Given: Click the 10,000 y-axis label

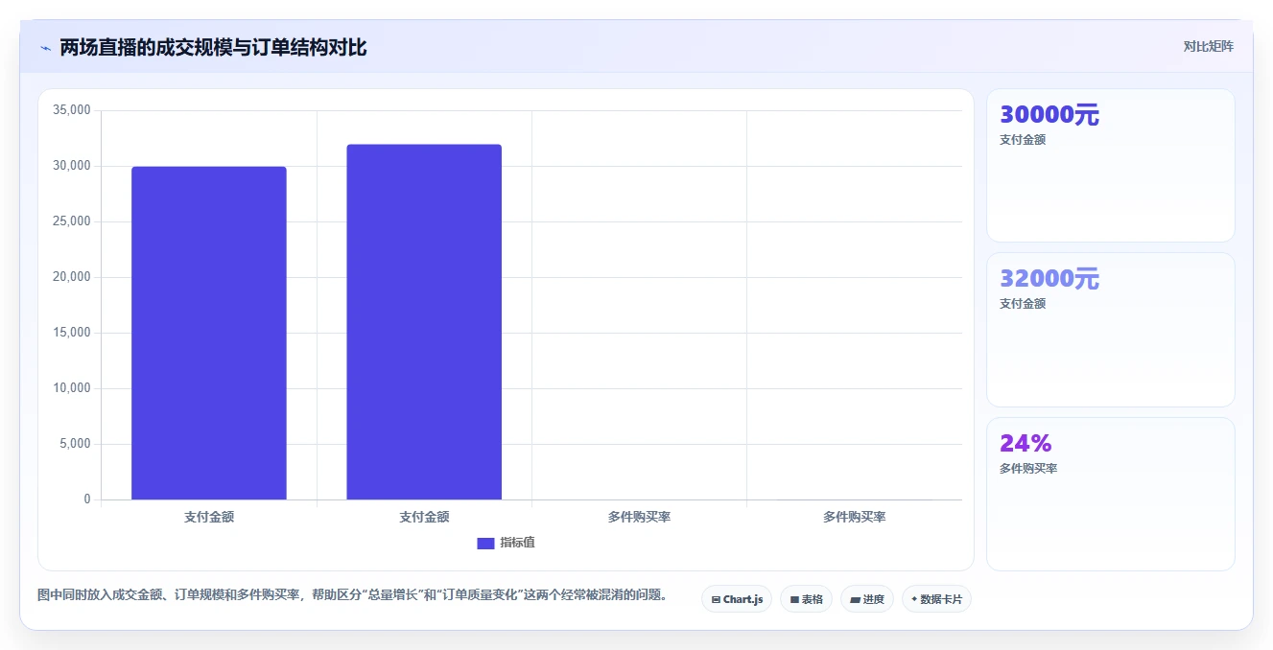Looking at the screenshot, I should click(x=72, y=388).
